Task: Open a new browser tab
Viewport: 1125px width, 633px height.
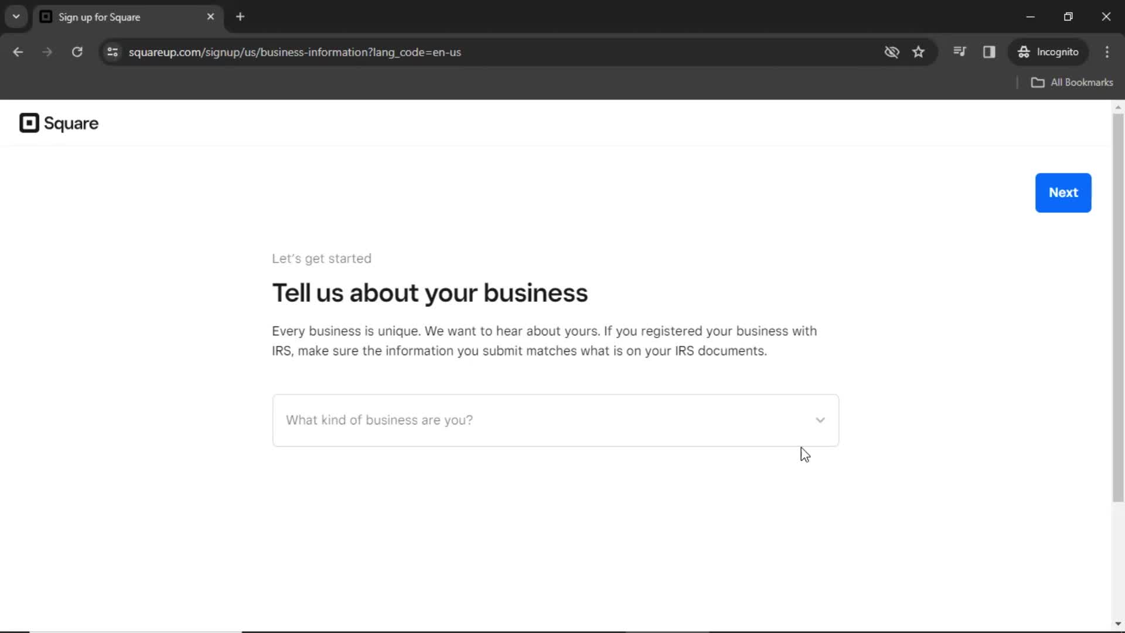Action: pyautogui.click(x=240, y=17)
